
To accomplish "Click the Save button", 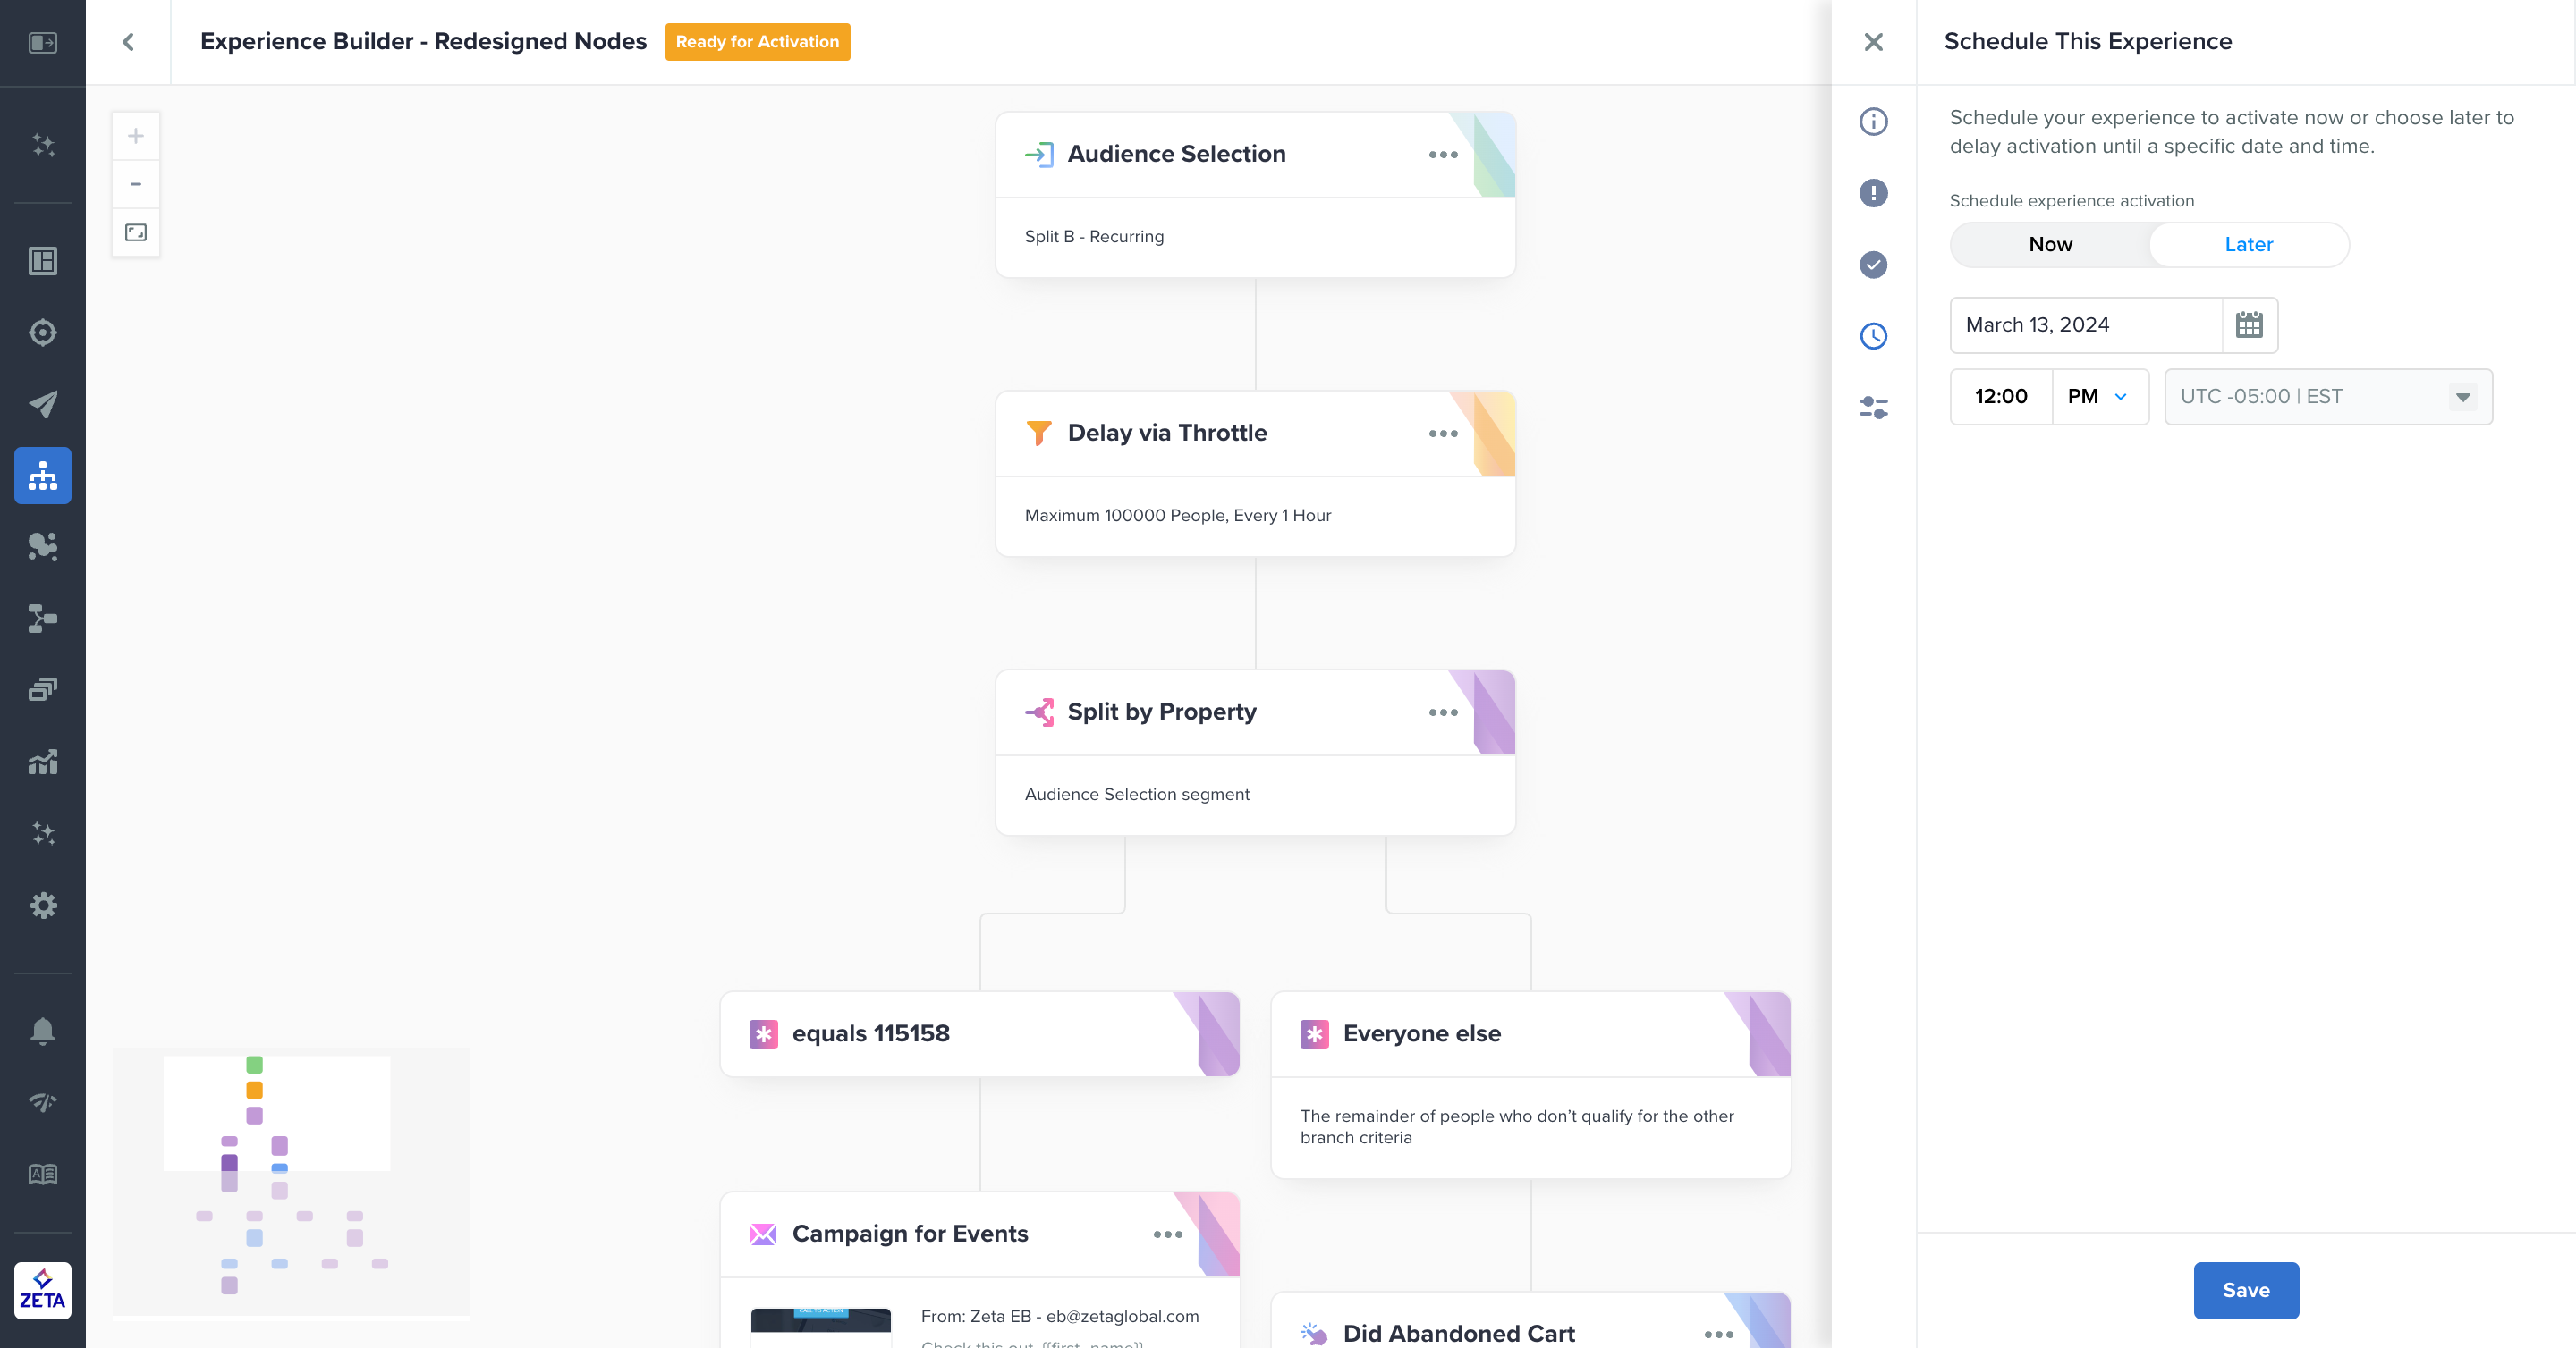I will tap(2245, 1290).
